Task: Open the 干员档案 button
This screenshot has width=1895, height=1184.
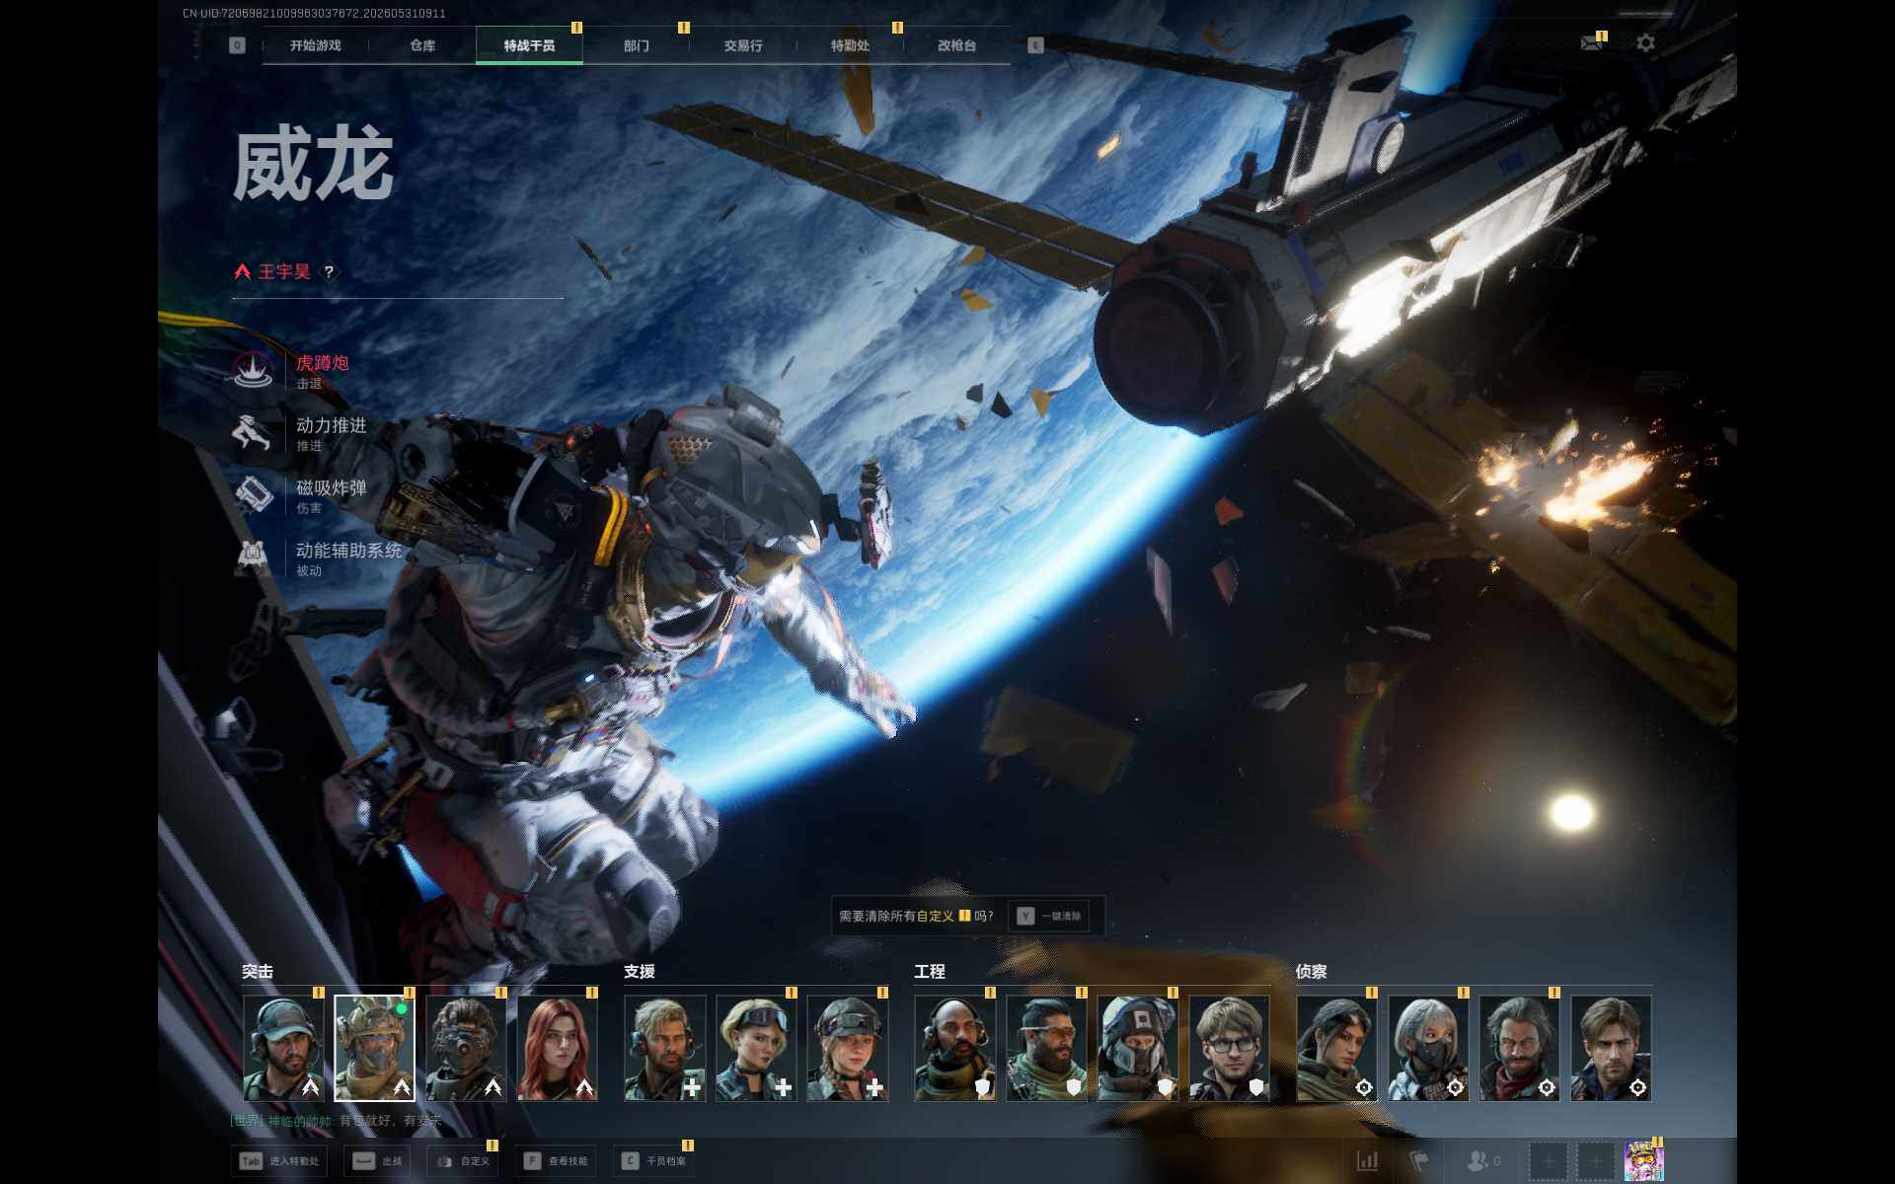Action: coord(653,1161)
